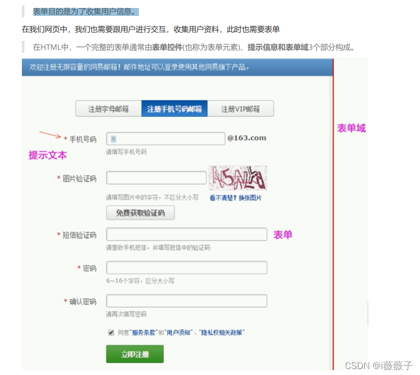Click the bold text 表单控件
The image size is (420, 375).
point(167,47)
